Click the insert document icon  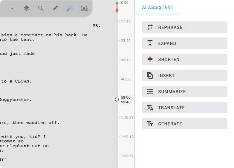150,75
